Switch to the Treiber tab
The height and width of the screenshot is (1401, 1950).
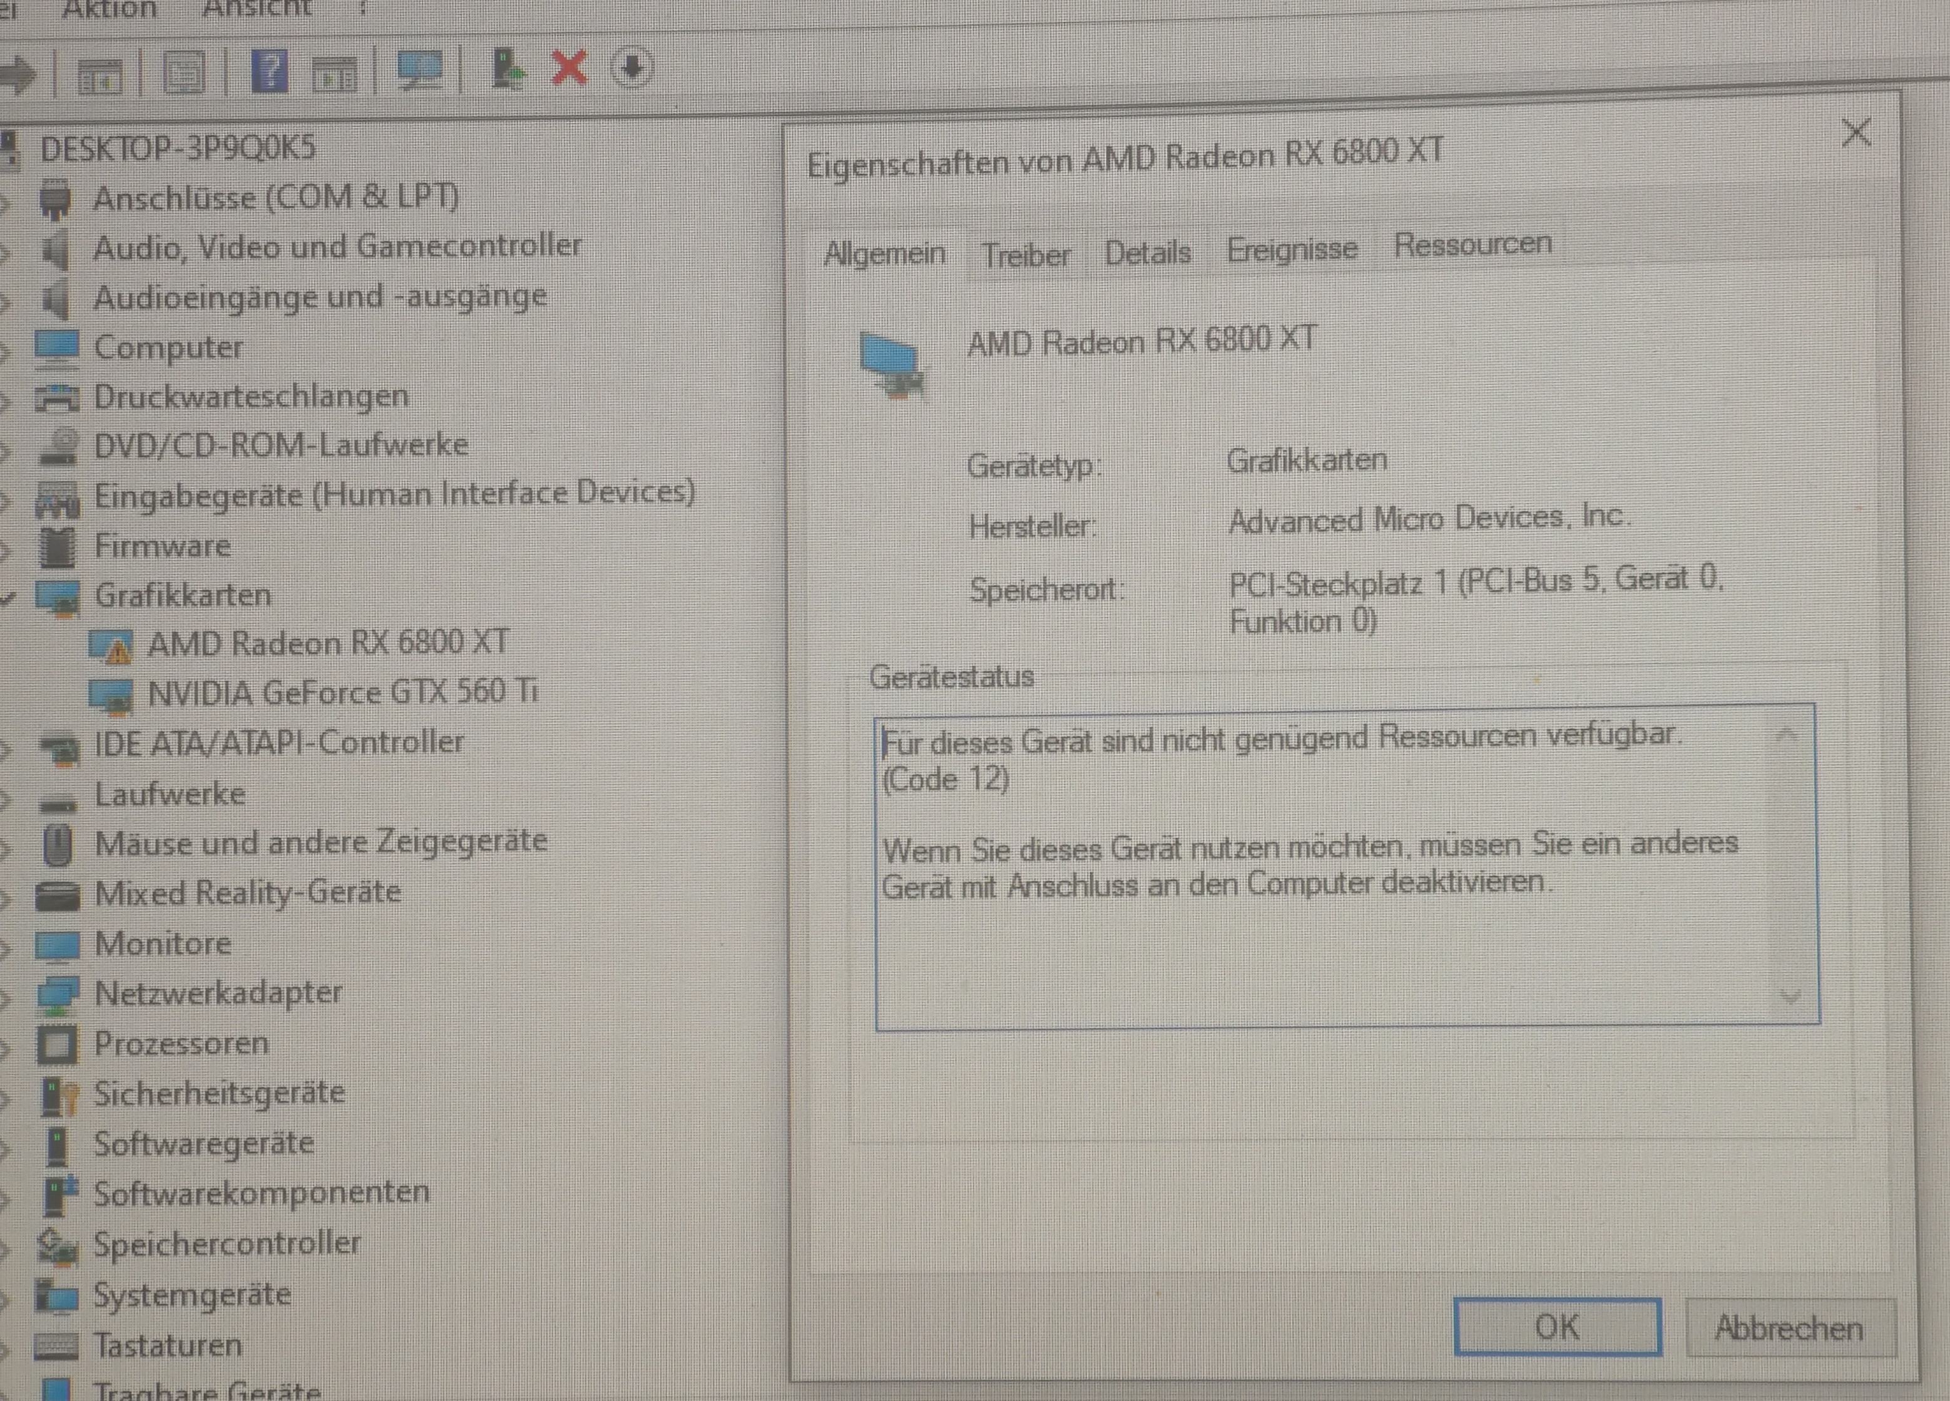(x=1026, y=255)
